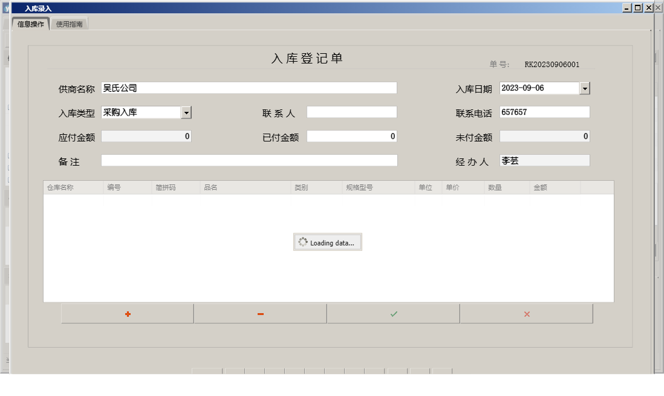Screen dimensions: 664x396
Task: Click the orange plus icon to add a row
Action: point(126,314)
